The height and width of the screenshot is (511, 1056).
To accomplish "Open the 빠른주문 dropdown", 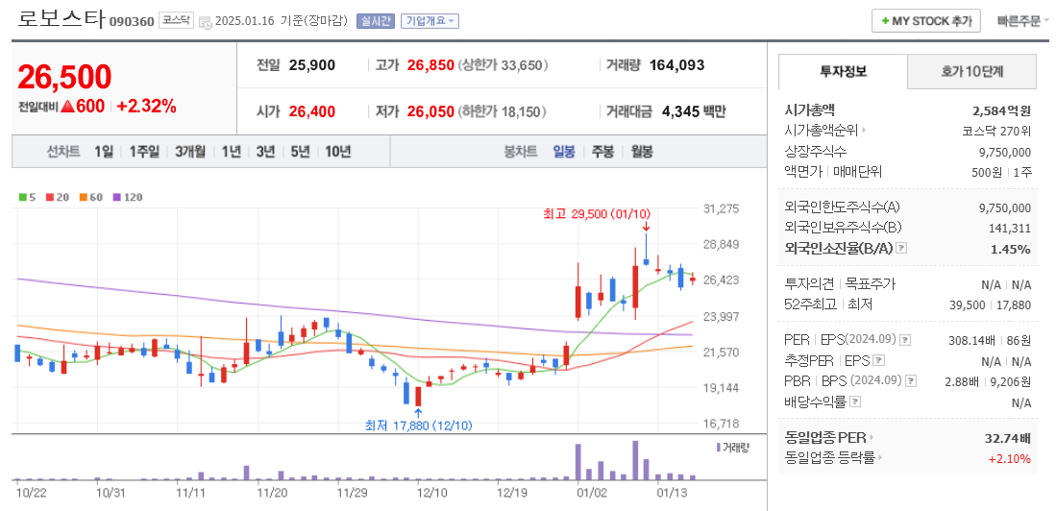I will coord(1023,21).
